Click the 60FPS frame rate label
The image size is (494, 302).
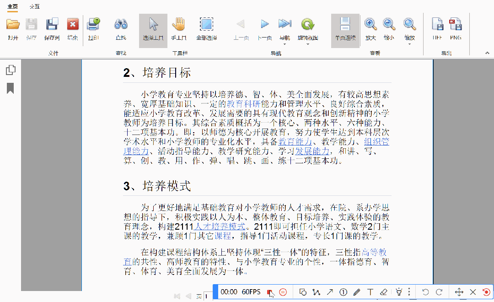pos(251,292)
